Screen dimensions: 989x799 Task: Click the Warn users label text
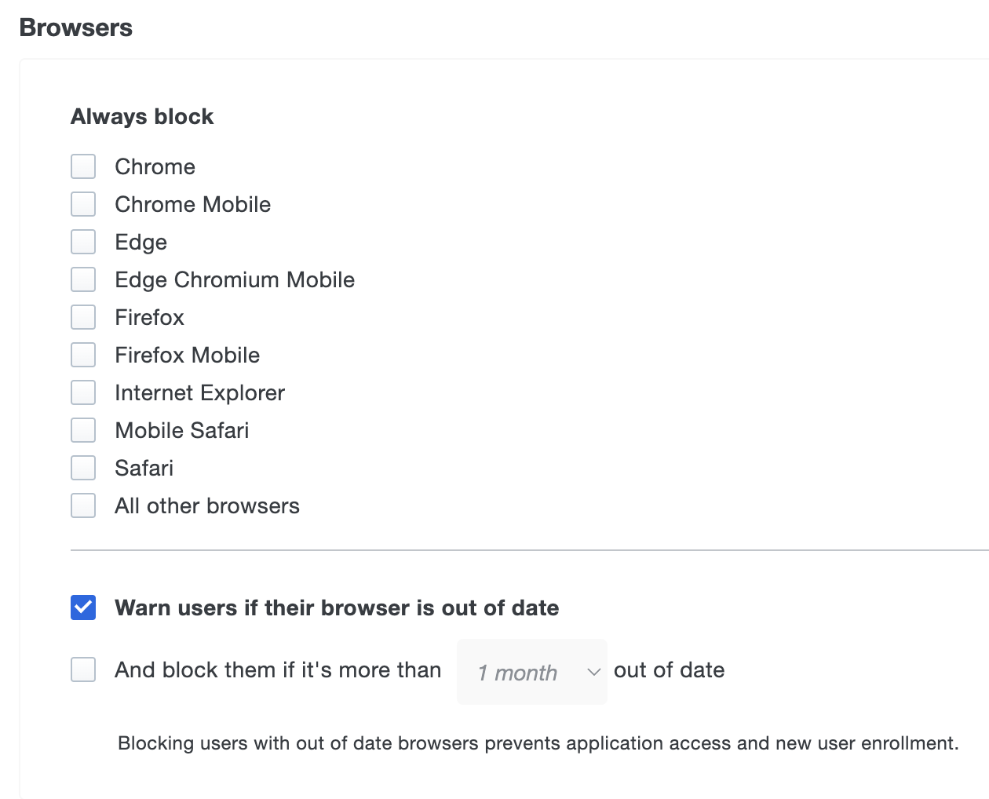click(x=337, y=607)
